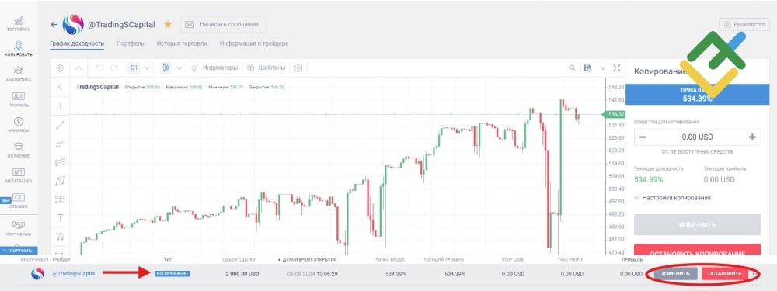Switch to the История торговли tab
Screen dimensions: 777x291
click(182, 43)
